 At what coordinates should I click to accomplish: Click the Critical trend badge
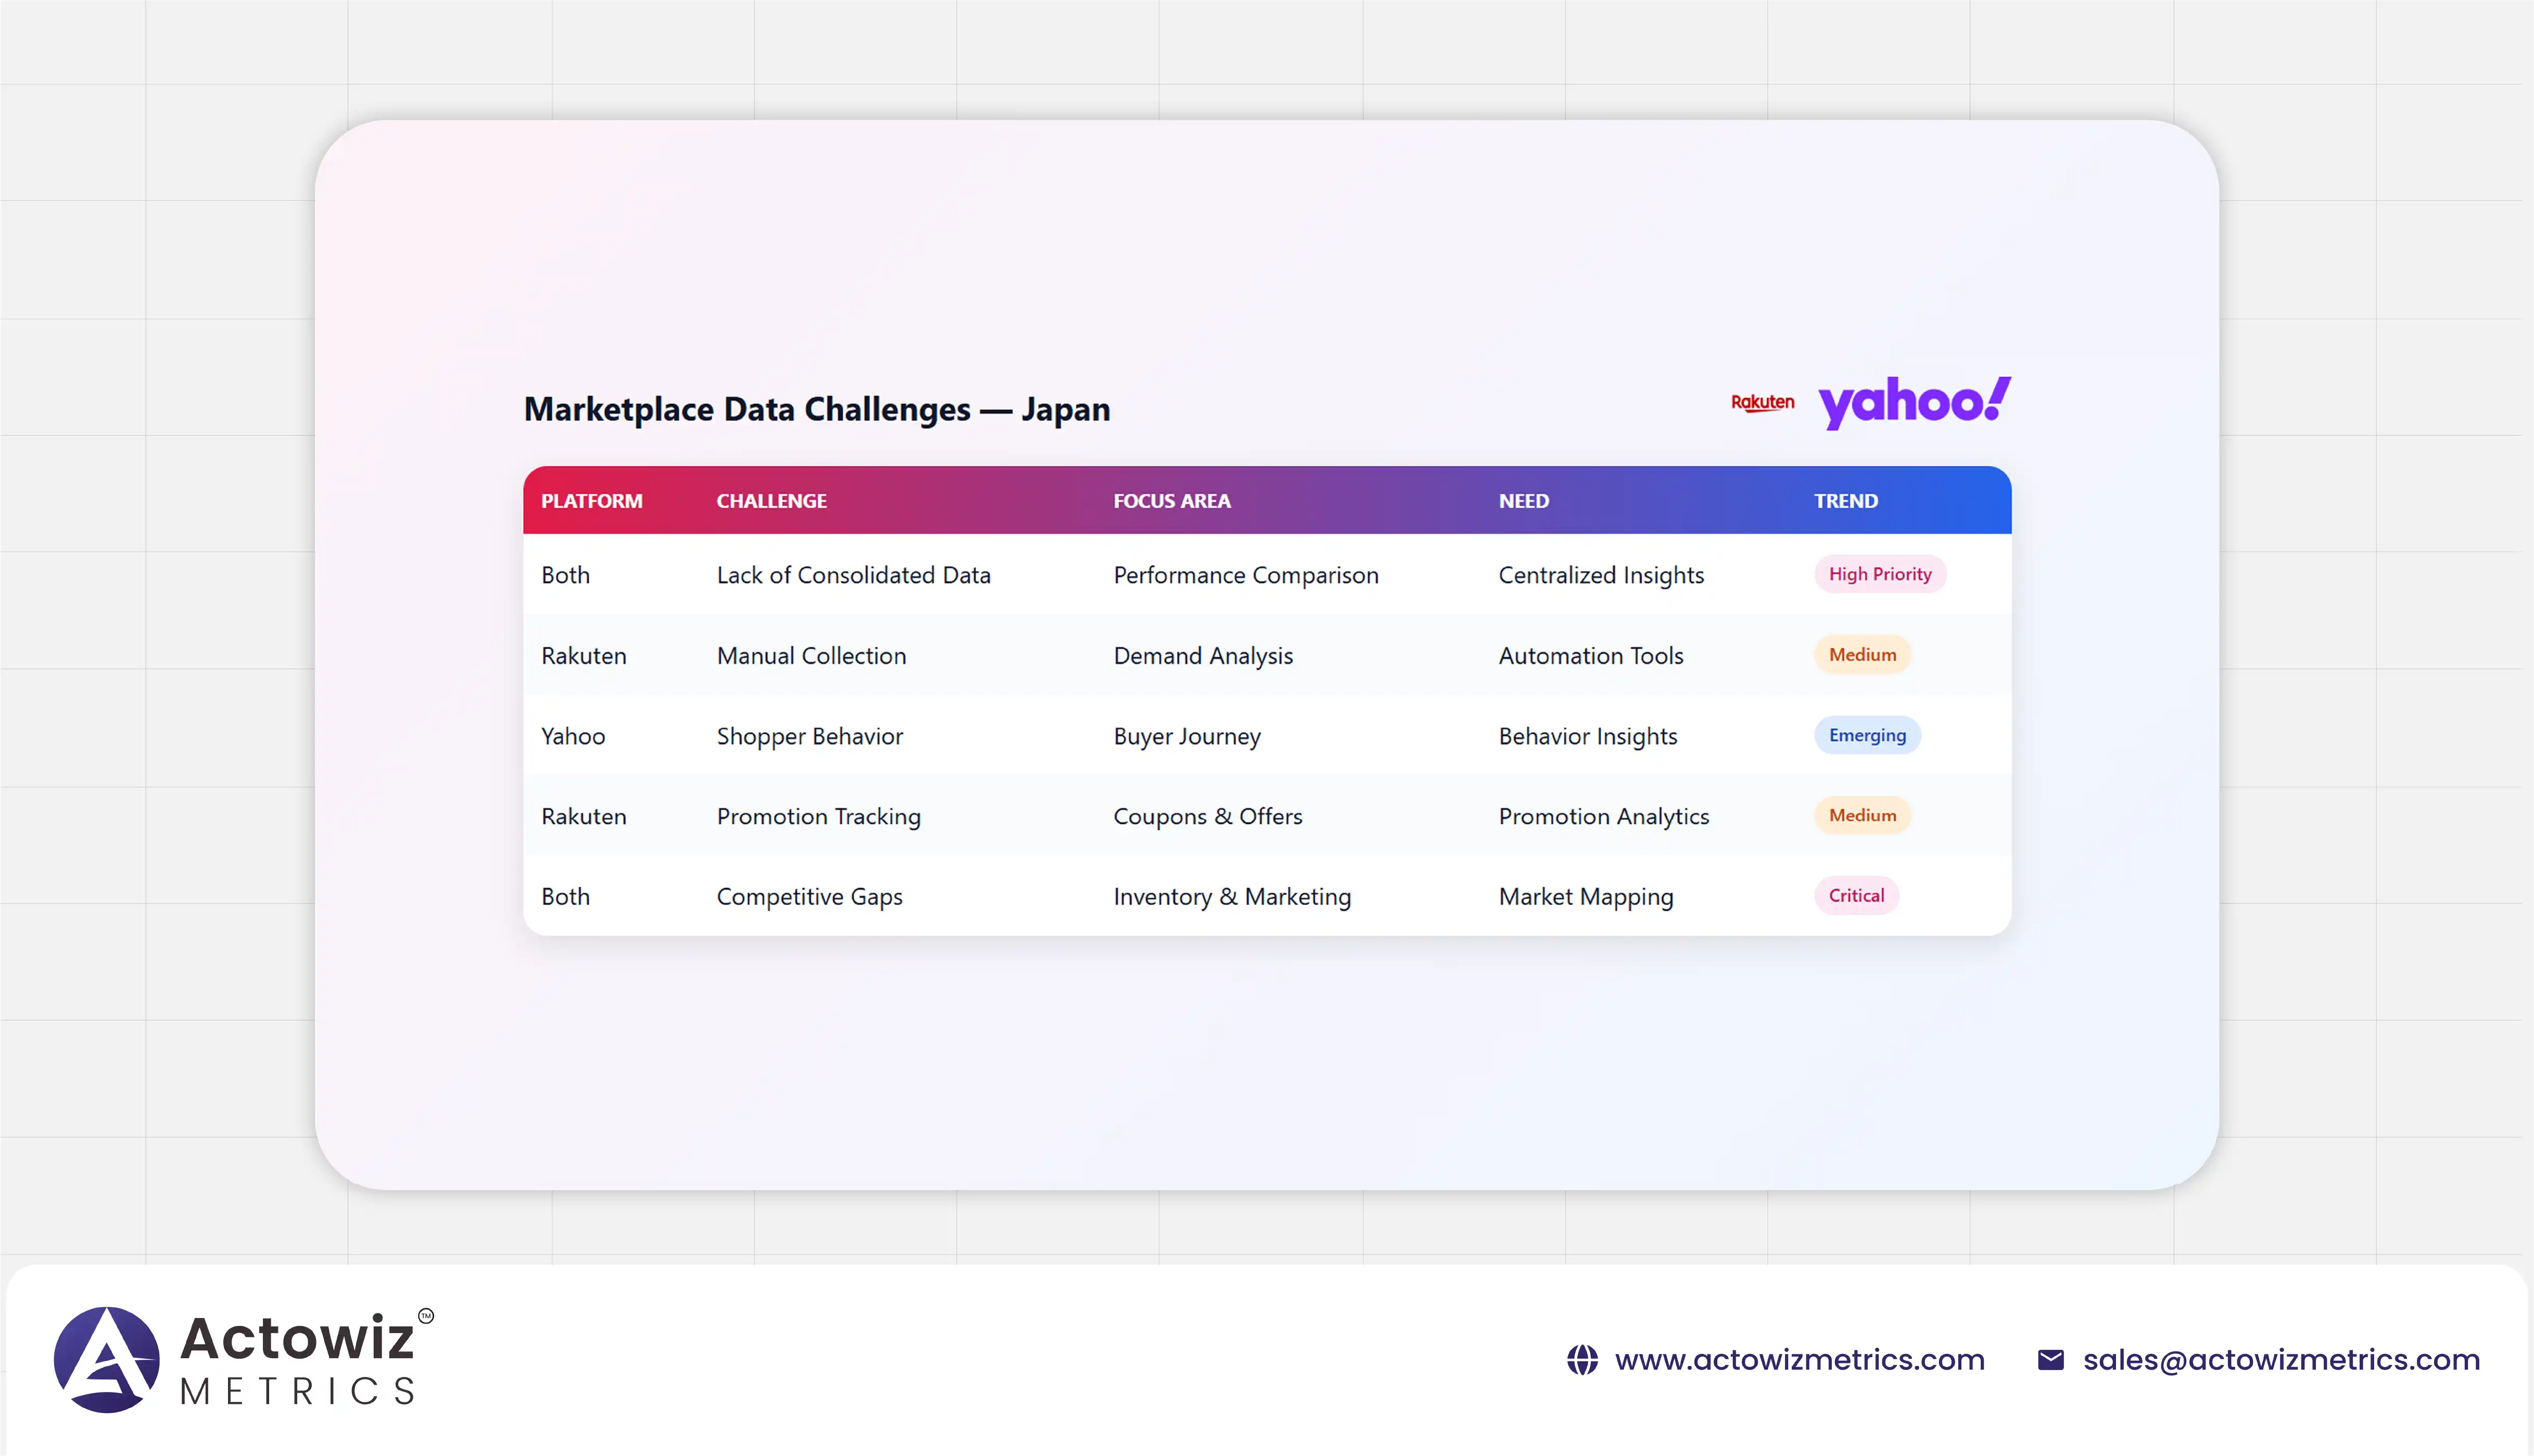pyautogui.click(x=1856, y=896)
